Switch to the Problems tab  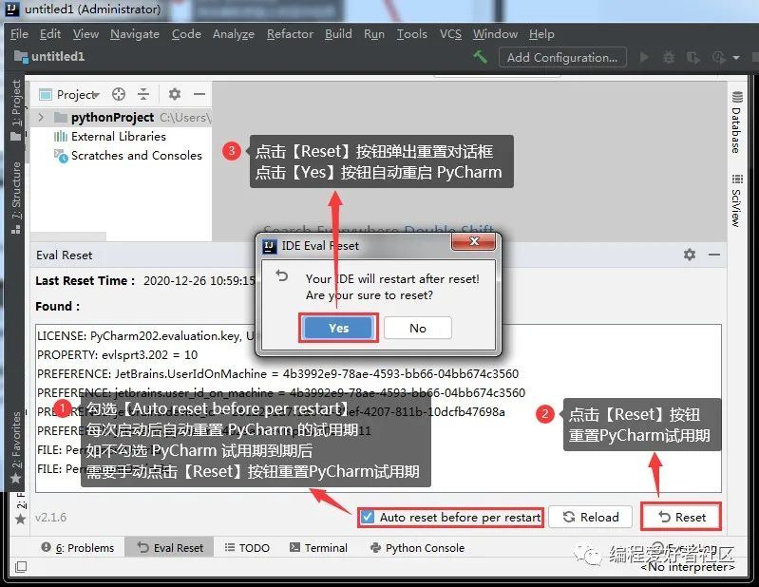click(x=78, y=548)
